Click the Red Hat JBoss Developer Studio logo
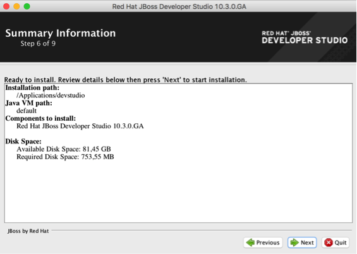Viewport: 357px width, 254px height. click(305, 37)
